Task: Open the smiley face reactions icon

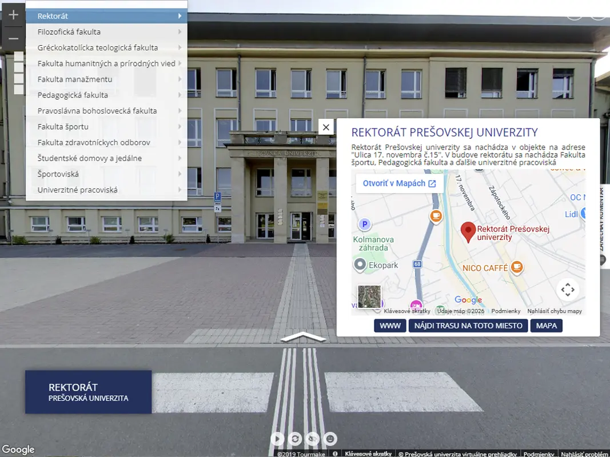Action: [329, 439]
